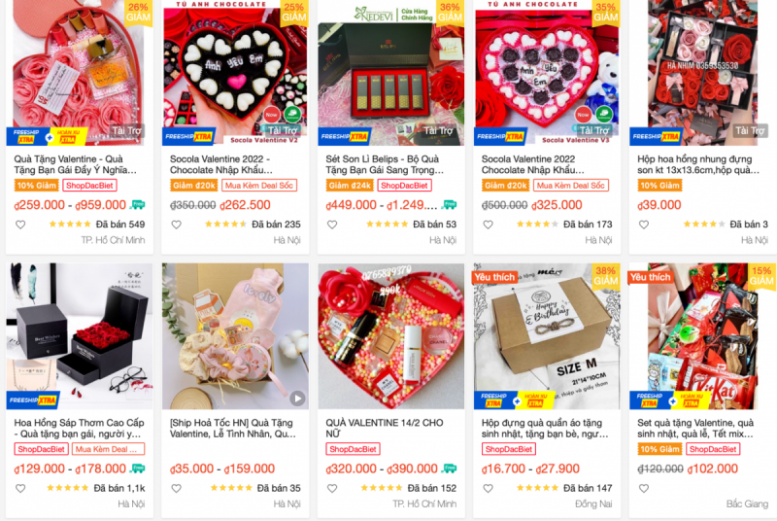The width and height of the screenshot is (777, 521).
Task: Like the Socola Valentine 2022 ₫262.500 heart icon
Action: point(177,225)
